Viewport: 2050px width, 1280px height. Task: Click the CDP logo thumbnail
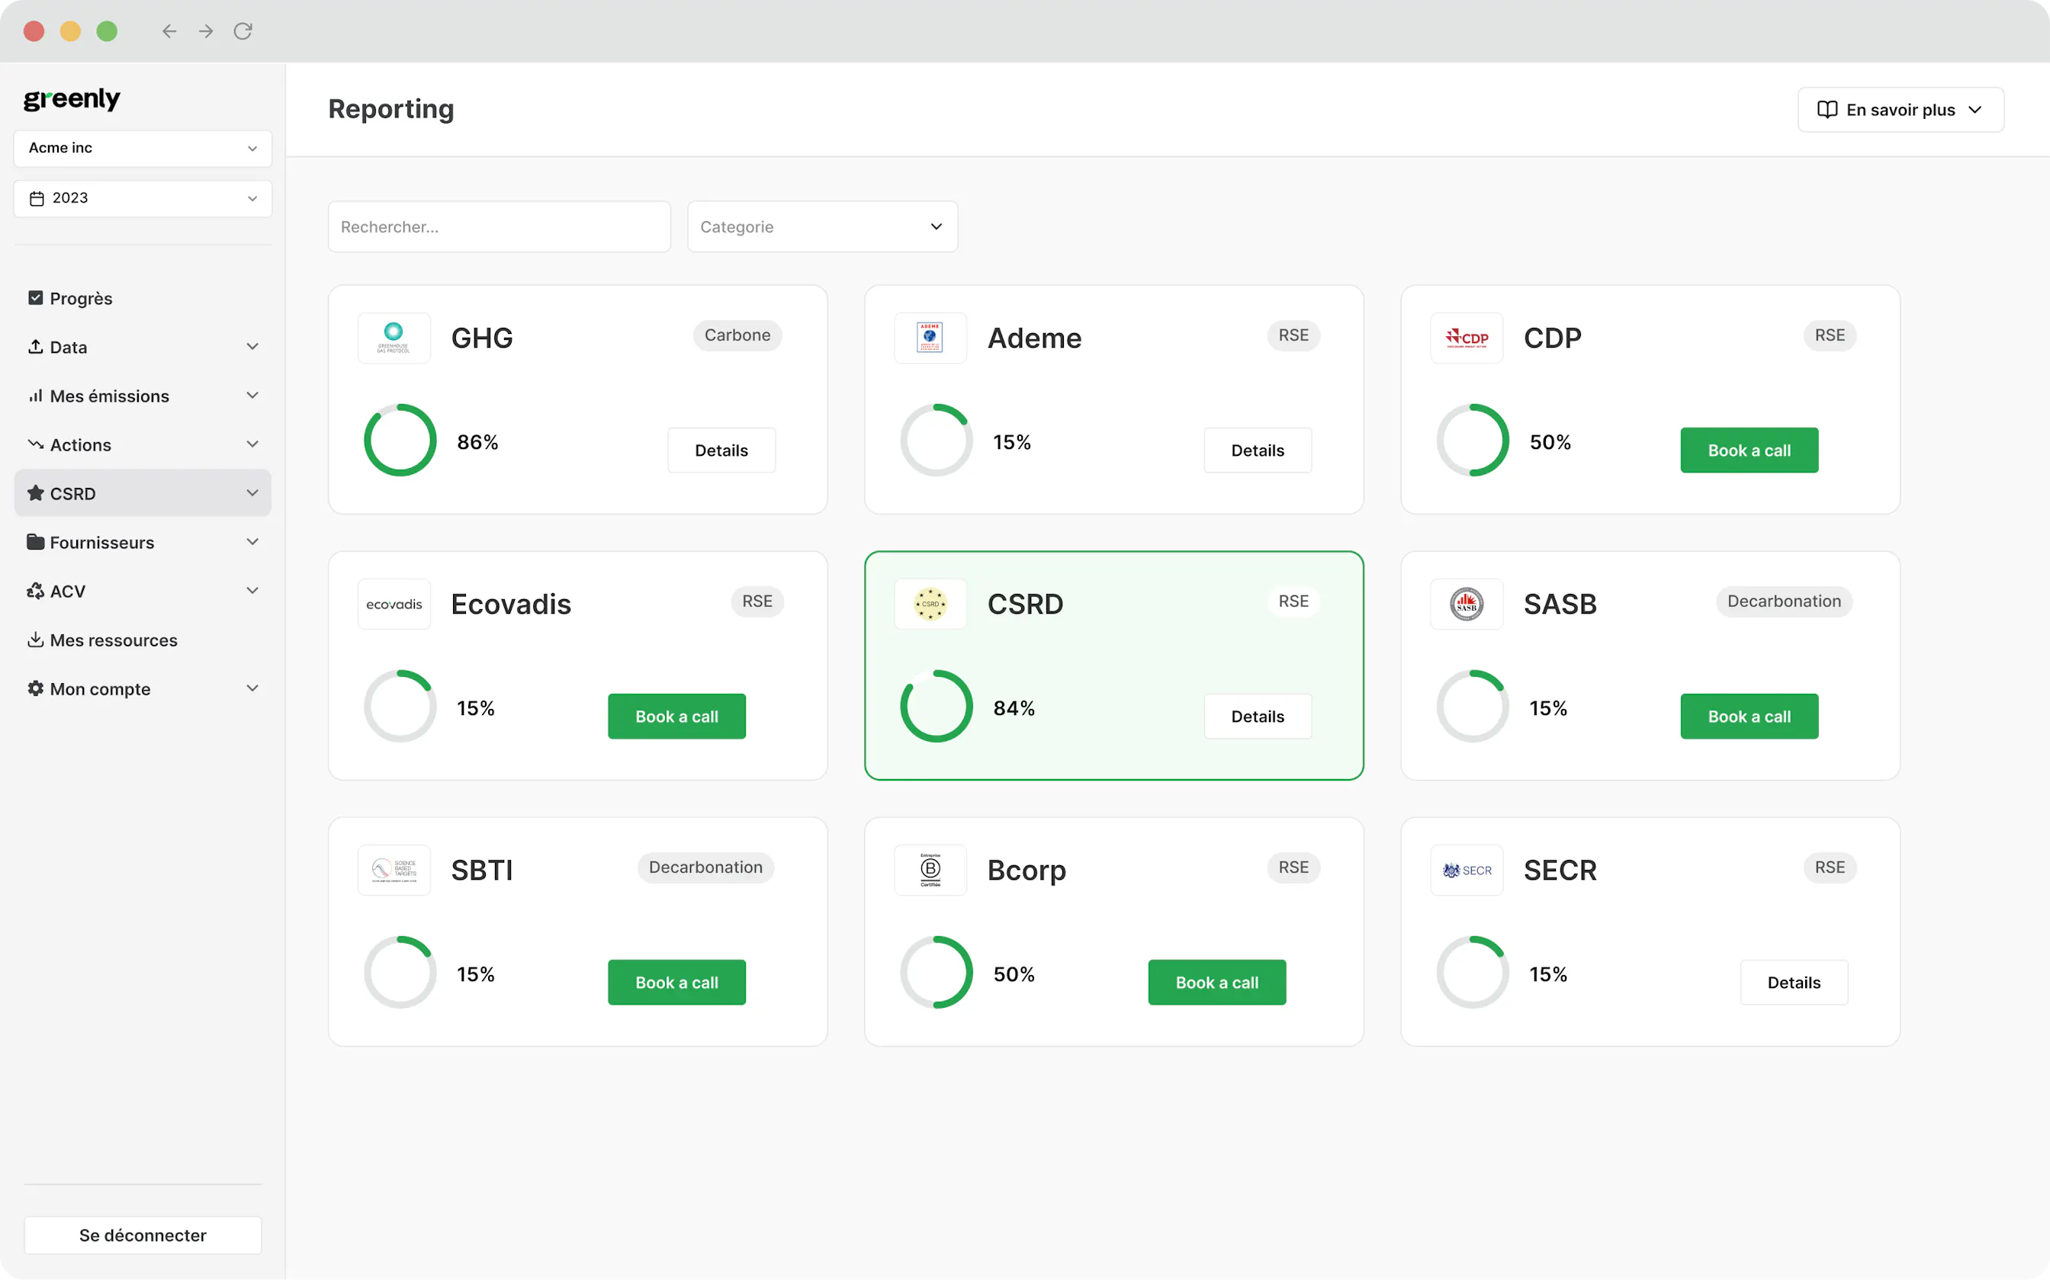click(x=1467, y=337)
